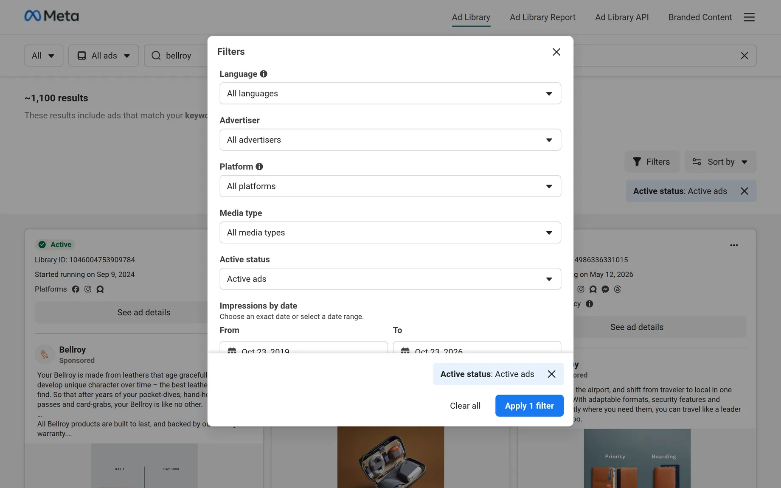Open the All languages dropdown

(390, 93)
